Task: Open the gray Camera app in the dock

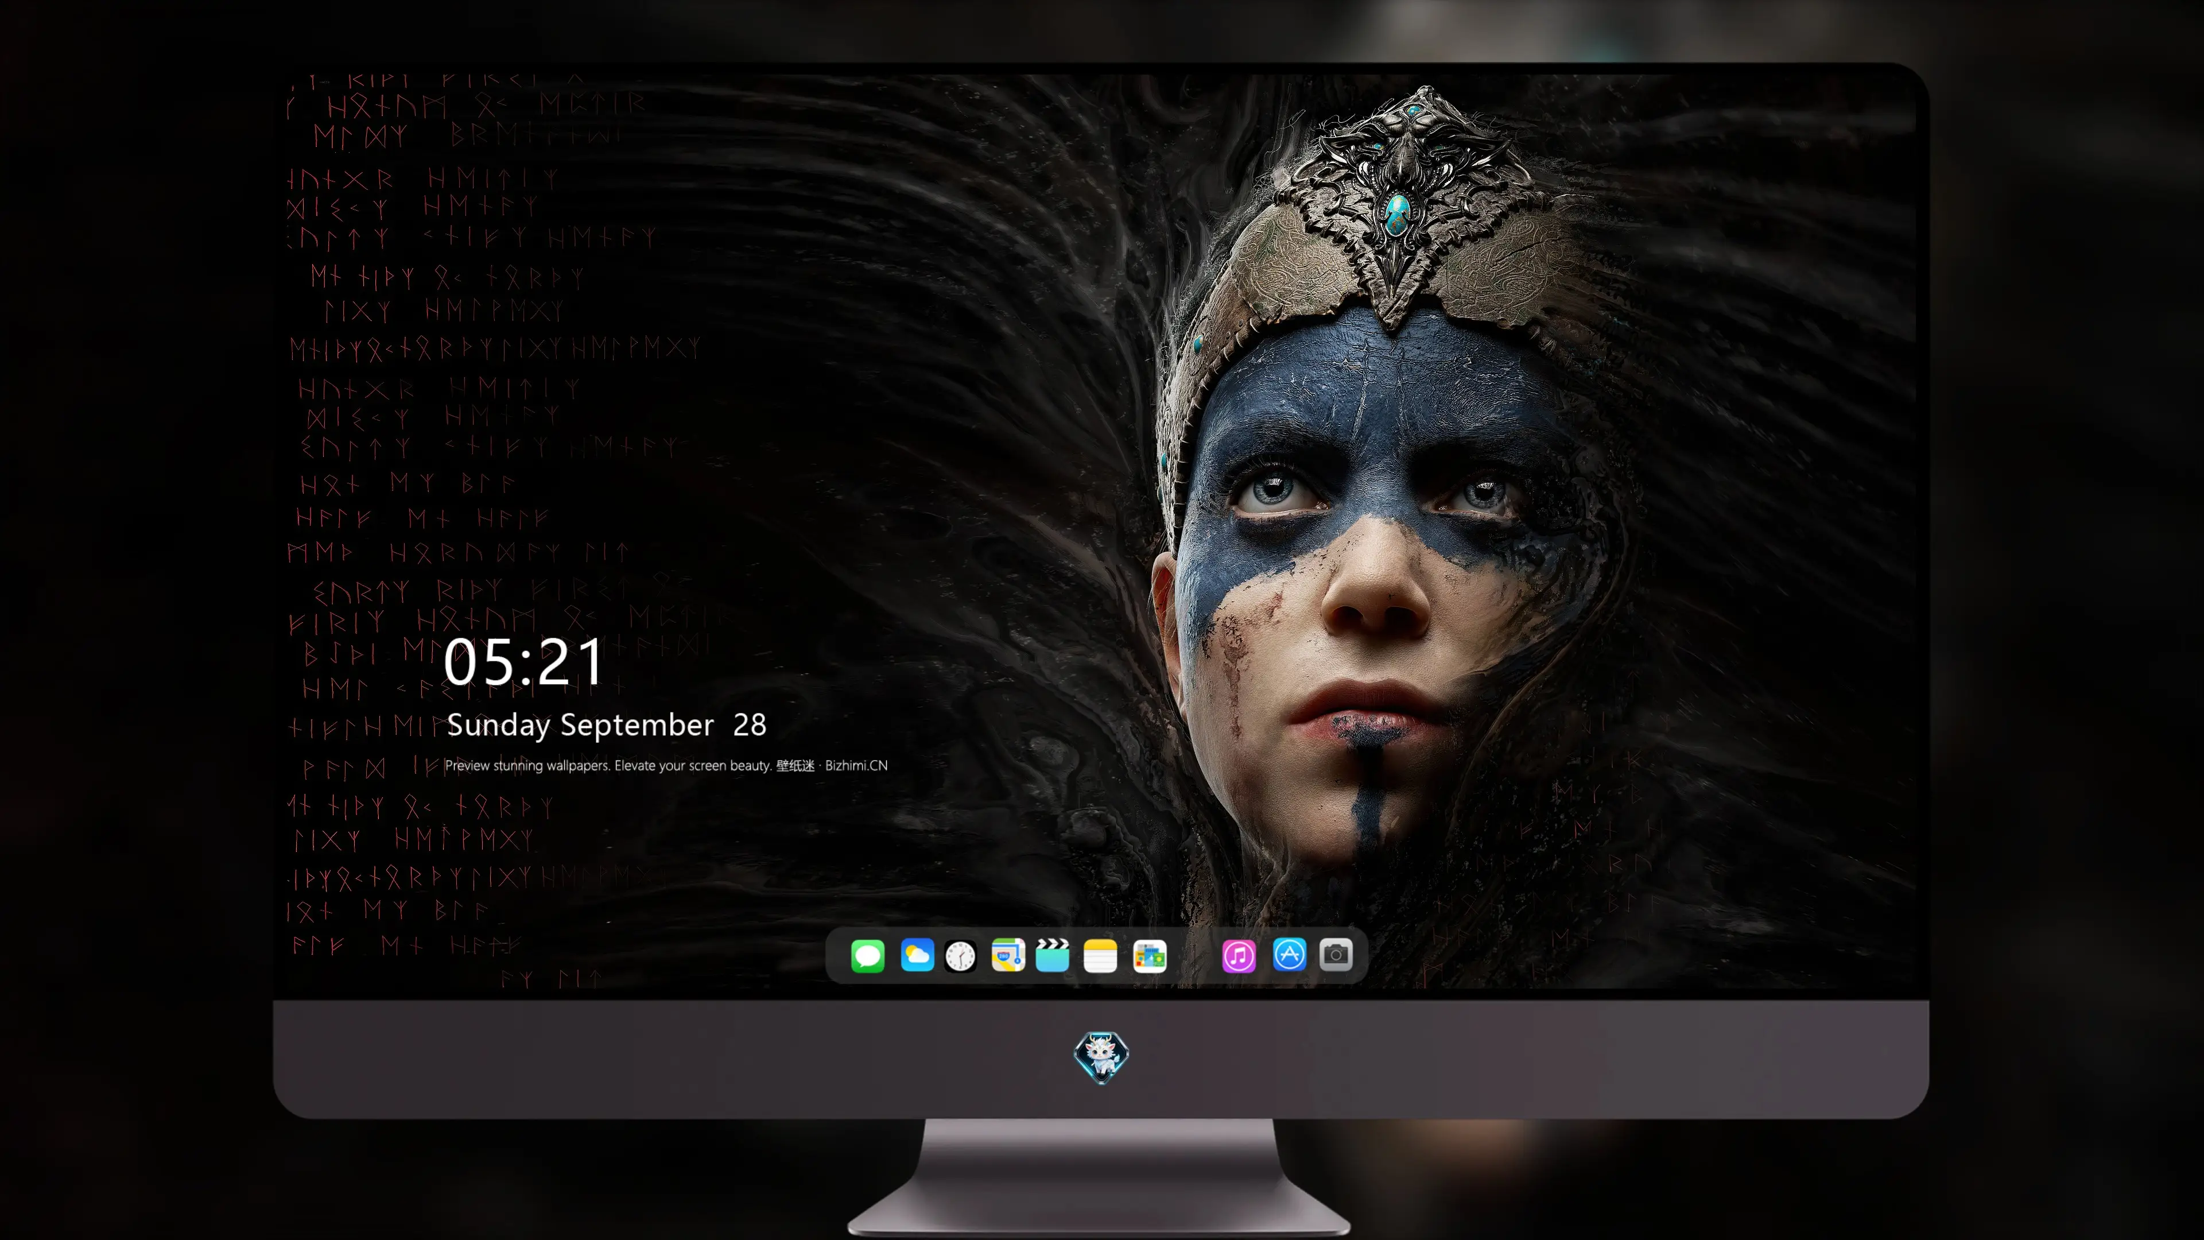Action: (1336, 954)
